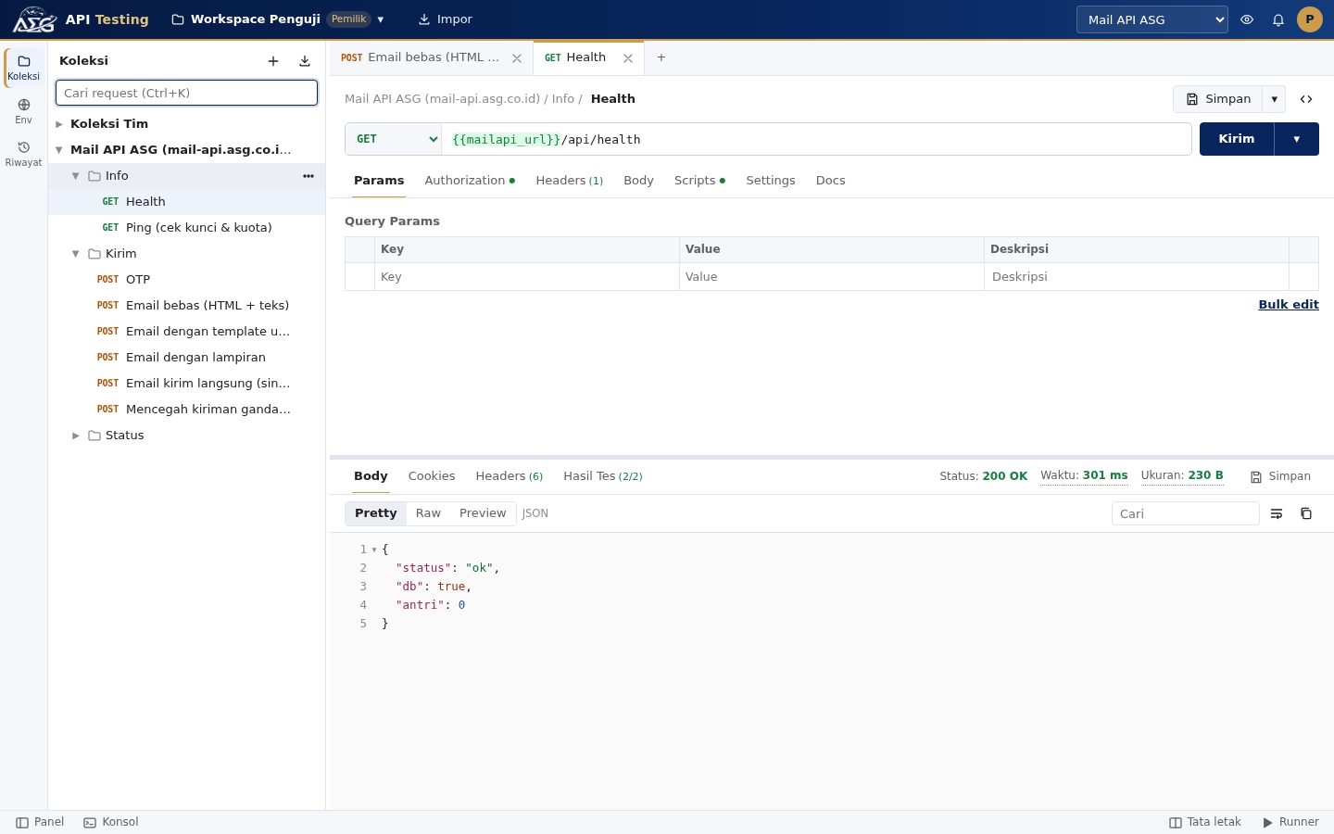
Task: Toggle word wrap in response body
Action: tap(1277, 513)
